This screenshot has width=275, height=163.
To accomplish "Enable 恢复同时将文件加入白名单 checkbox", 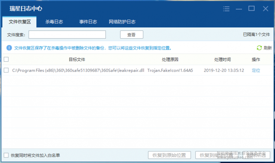I will 6,155.
